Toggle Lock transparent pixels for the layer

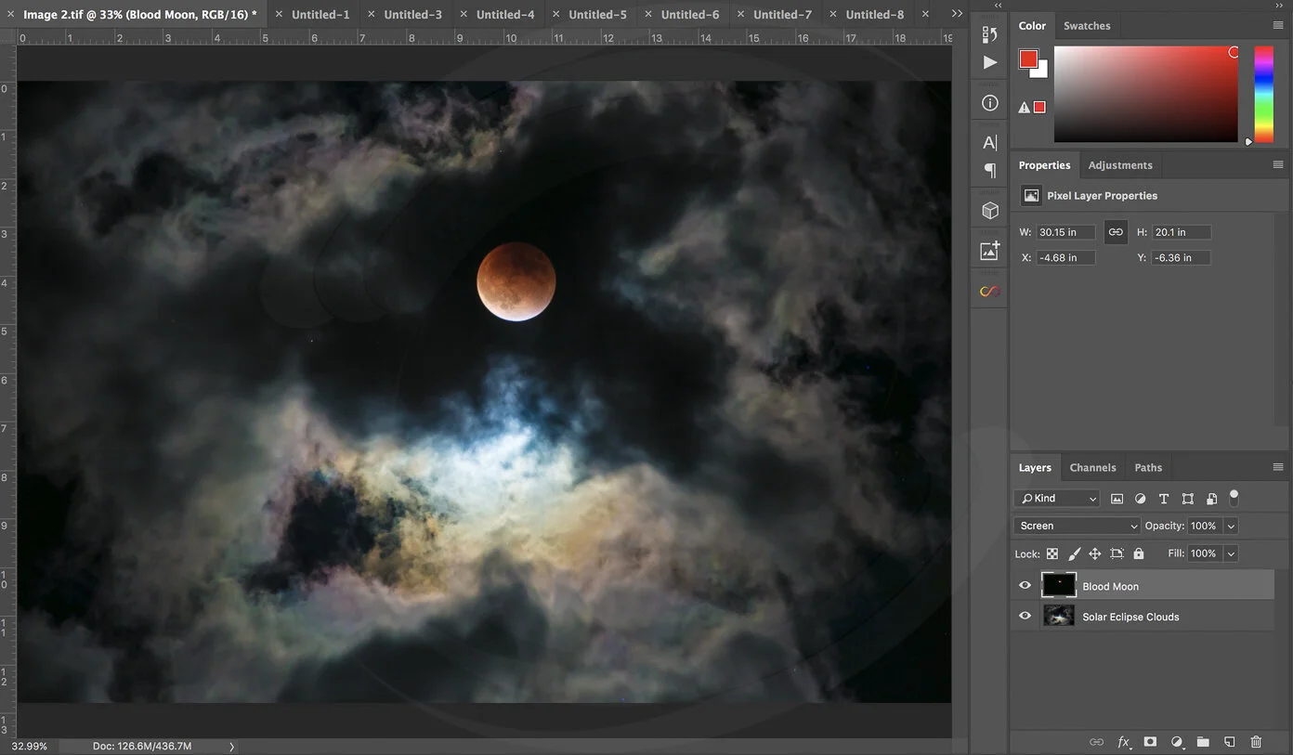coord(1052,553)
